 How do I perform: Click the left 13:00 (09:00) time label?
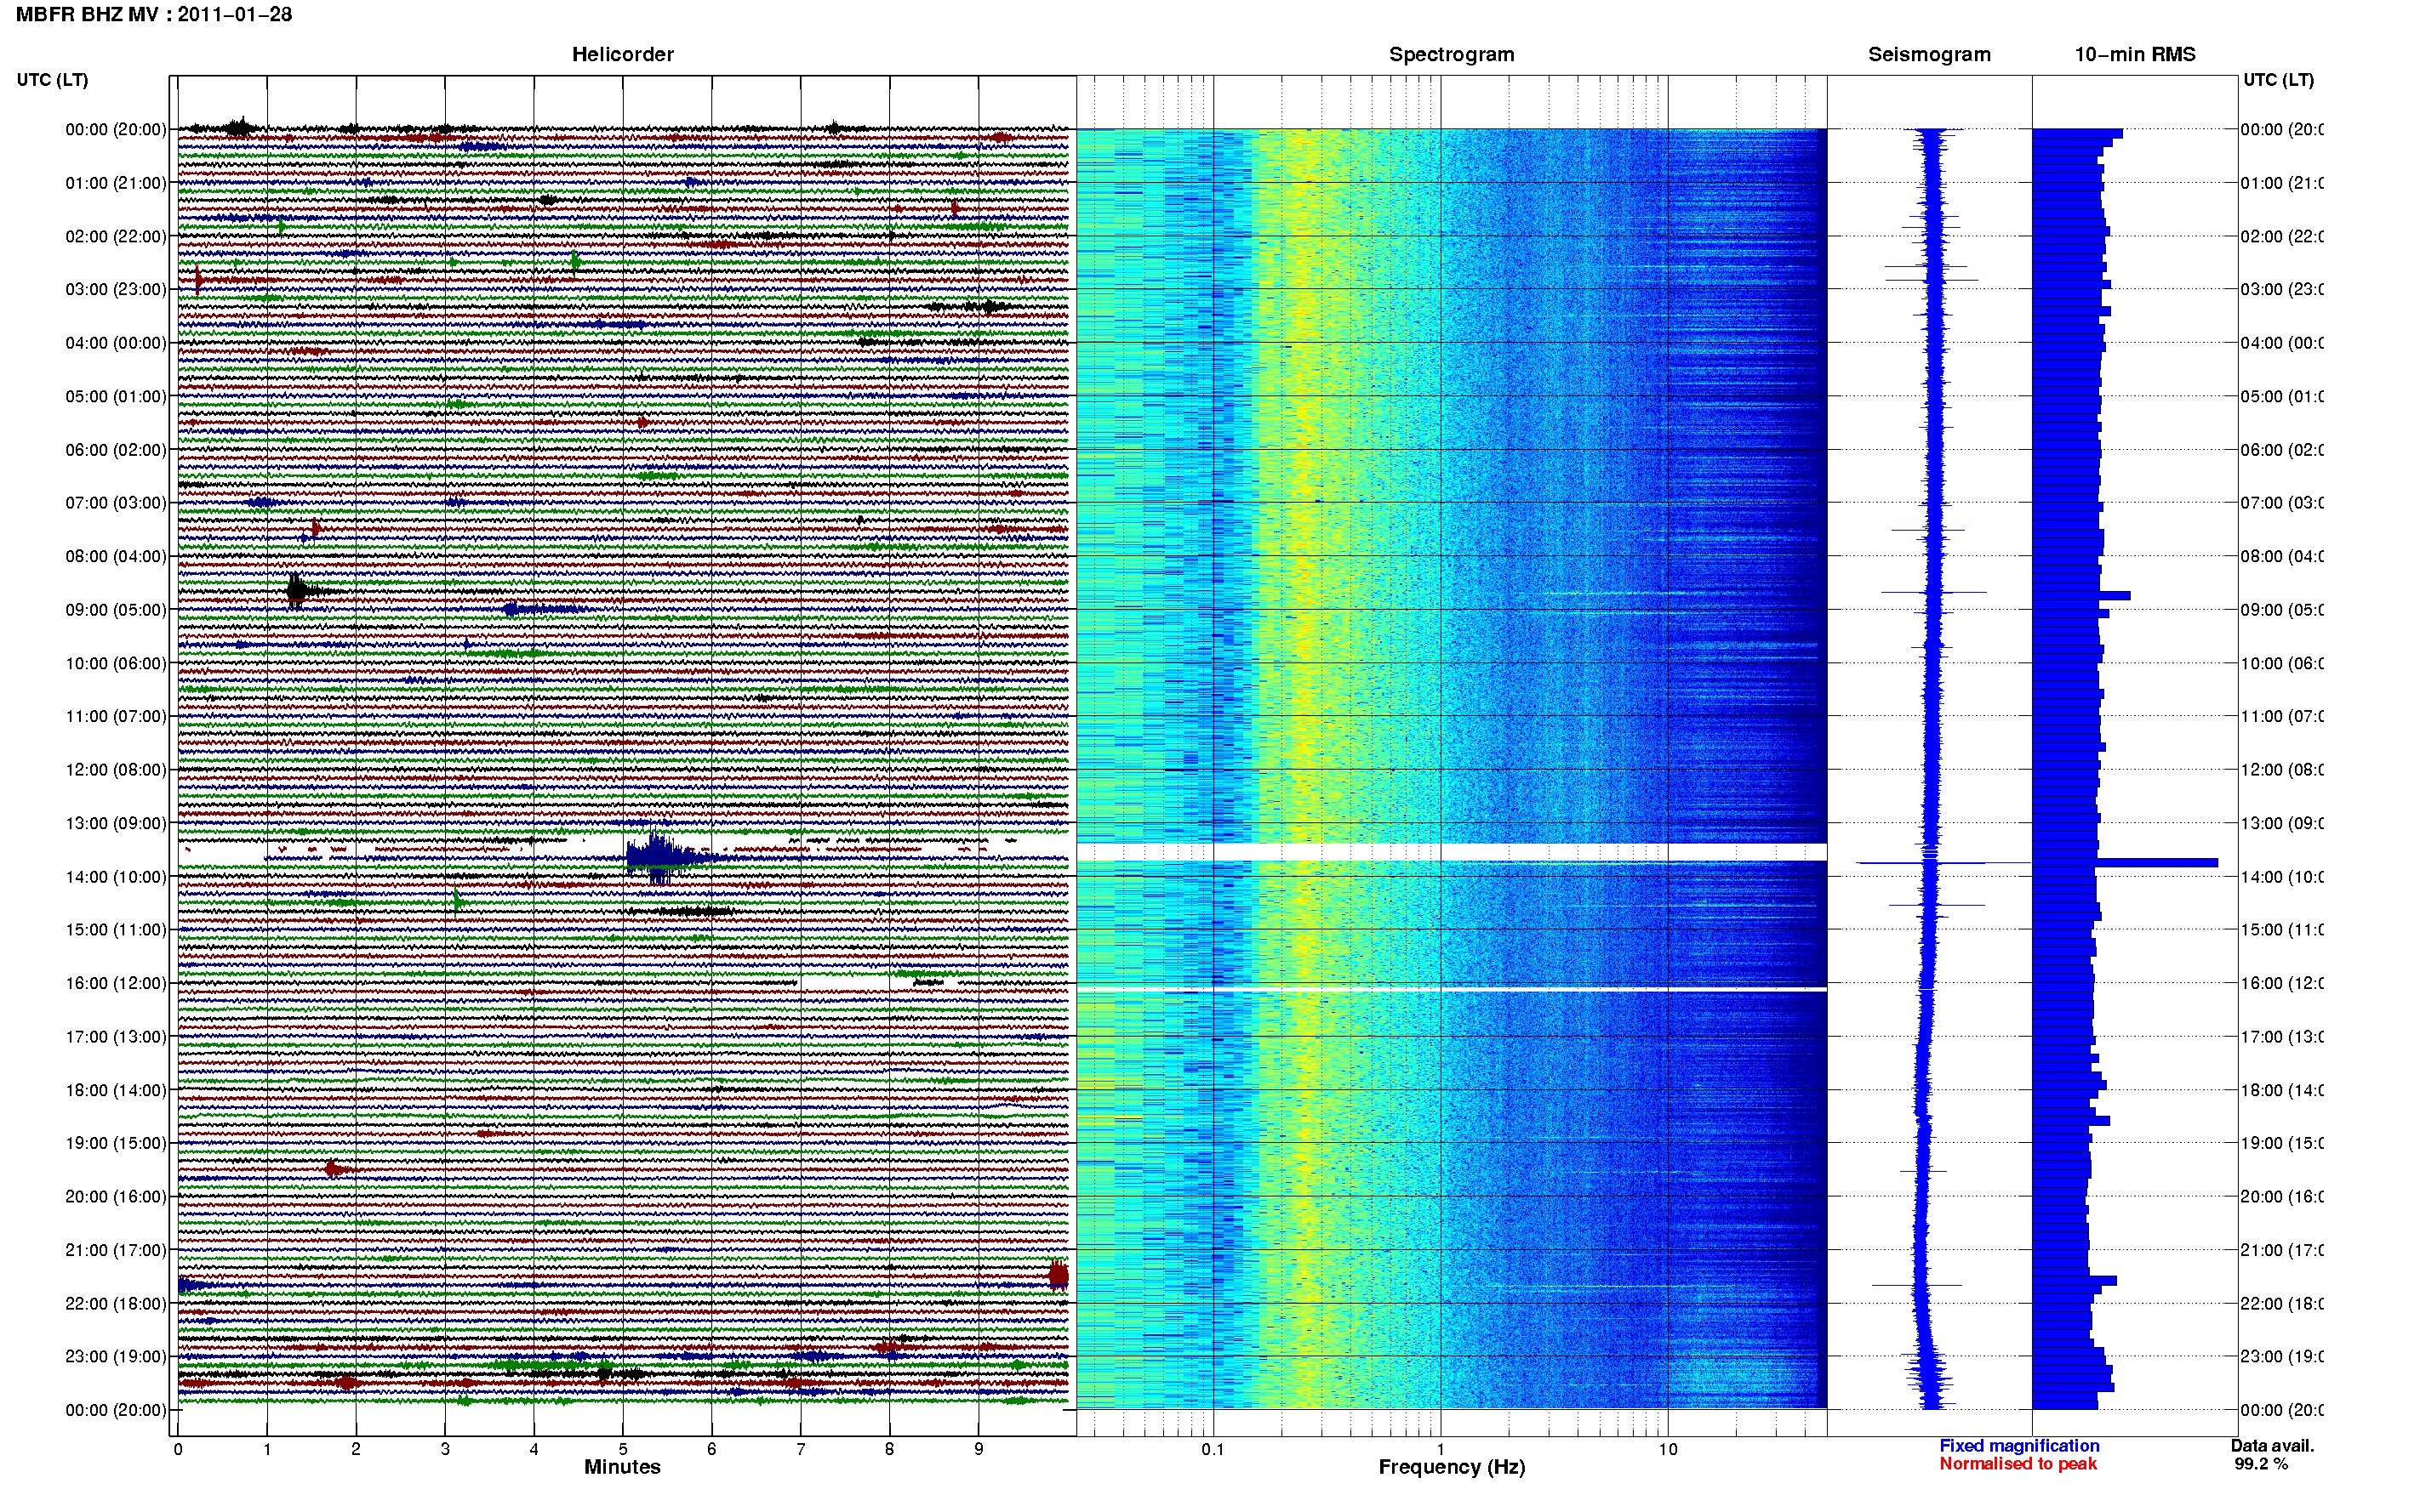pyautogui.click(x=116, y=823)
